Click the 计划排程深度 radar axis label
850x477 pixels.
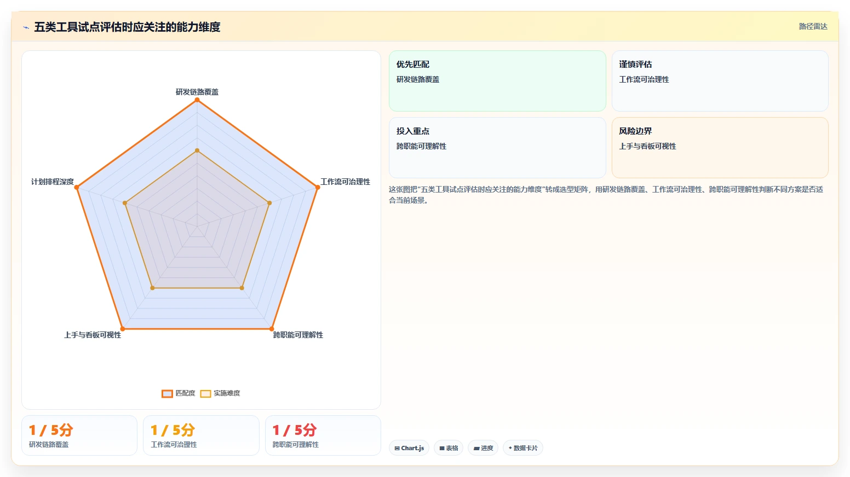pos(52,182)
